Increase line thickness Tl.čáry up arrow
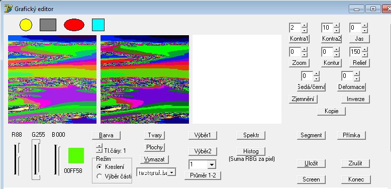 [x=99, y=146]
